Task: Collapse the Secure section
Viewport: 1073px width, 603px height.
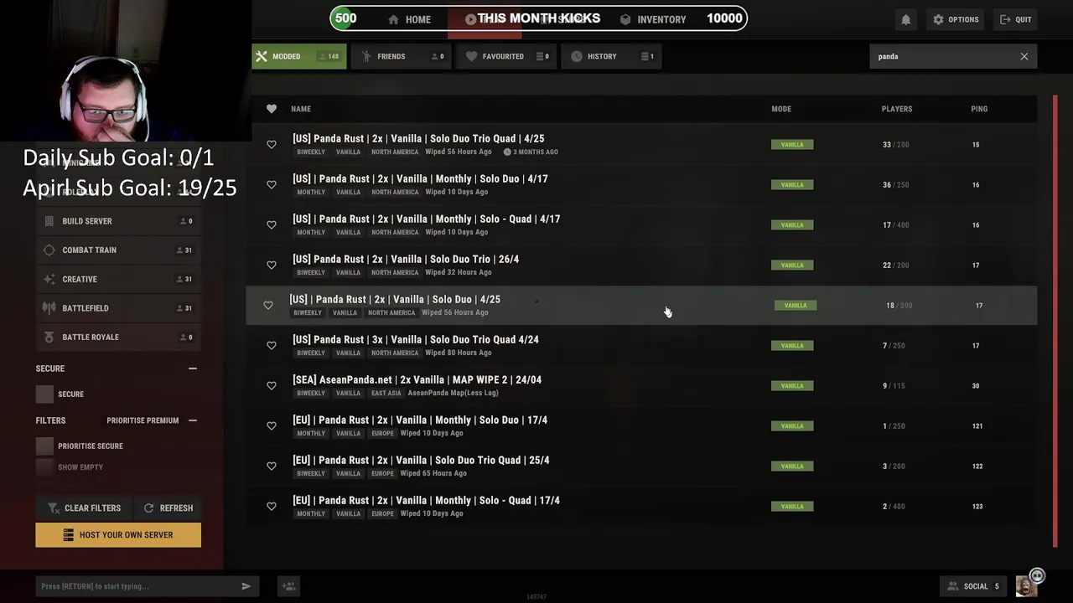Action: (193, 368)
